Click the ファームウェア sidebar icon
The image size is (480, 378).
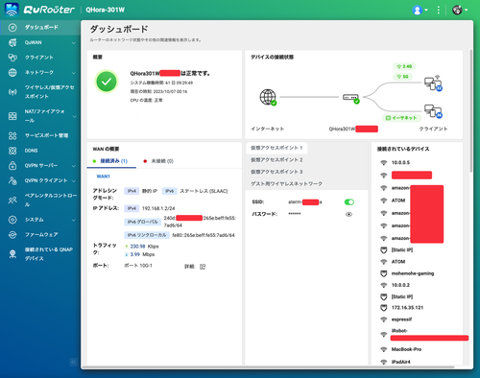pyautogui.click(x=12, y=235)
